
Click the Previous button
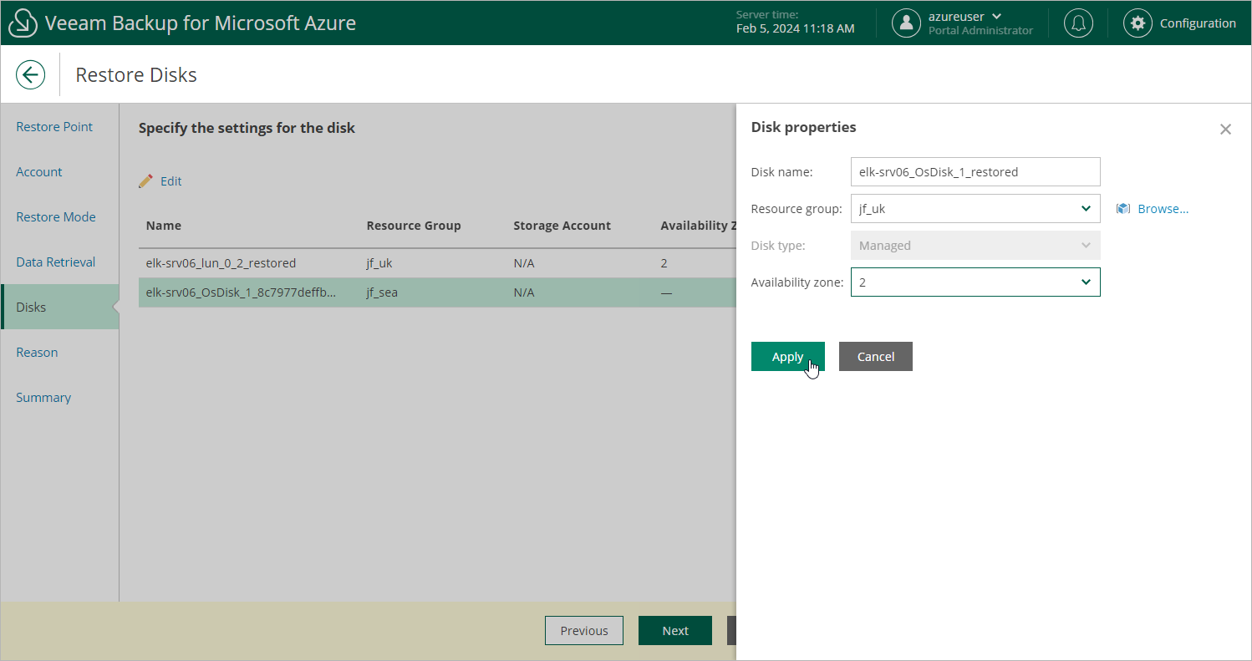tap(584, 631)
